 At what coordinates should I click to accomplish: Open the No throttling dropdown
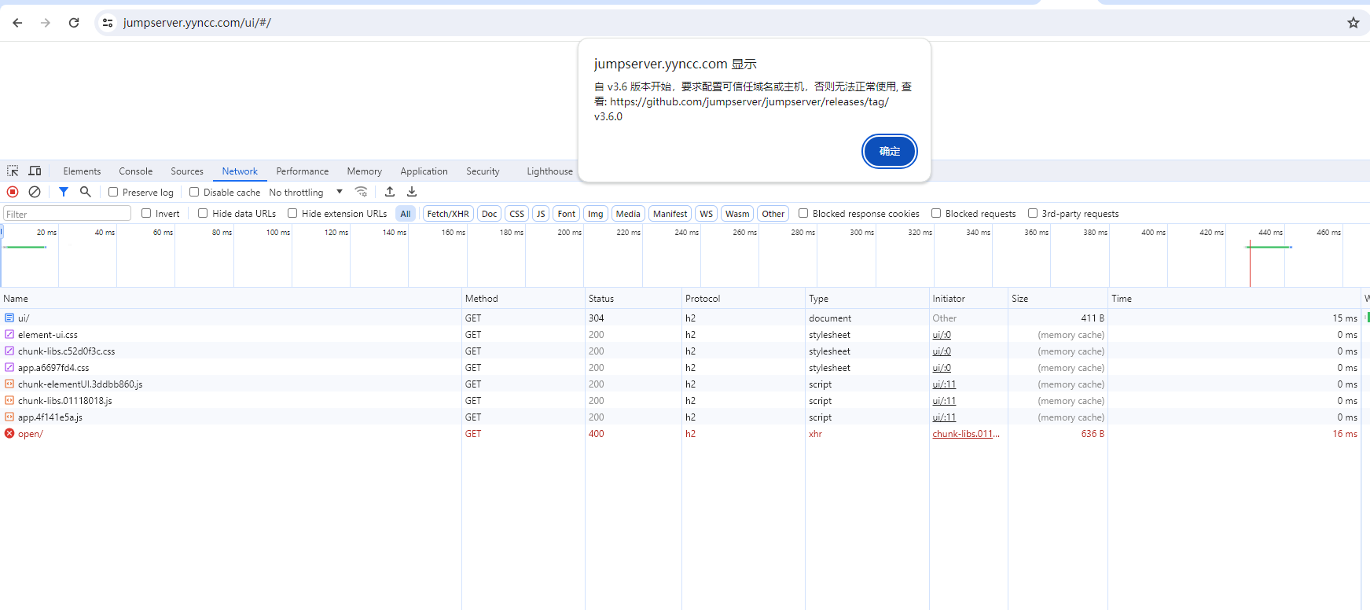306,192
